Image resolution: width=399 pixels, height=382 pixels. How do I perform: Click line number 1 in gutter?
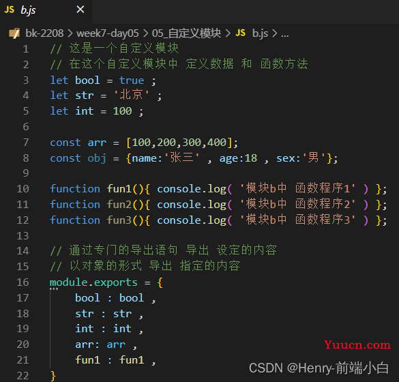pyautogui.click(x=26, y=49)
